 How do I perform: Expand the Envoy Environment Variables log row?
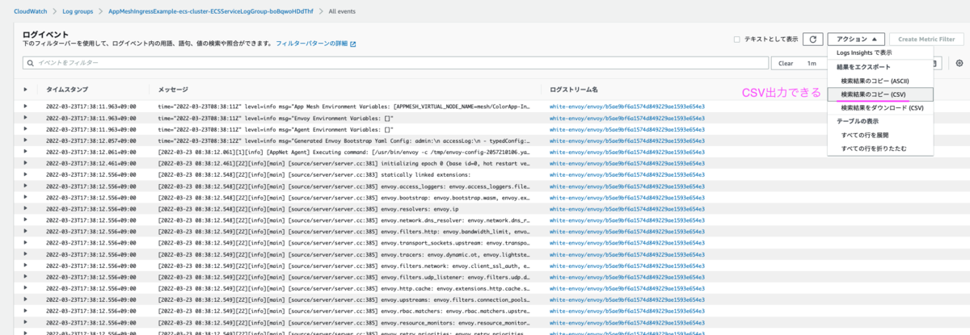pyautogui.click(x=26, y=117)
